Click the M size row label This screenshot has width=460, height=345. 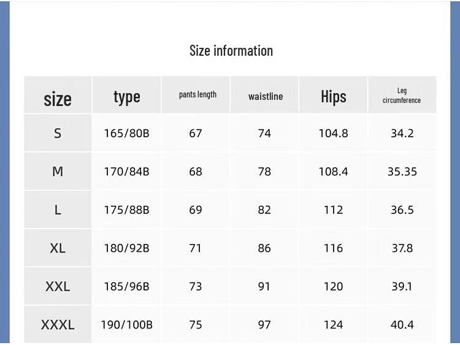(58, 172)
